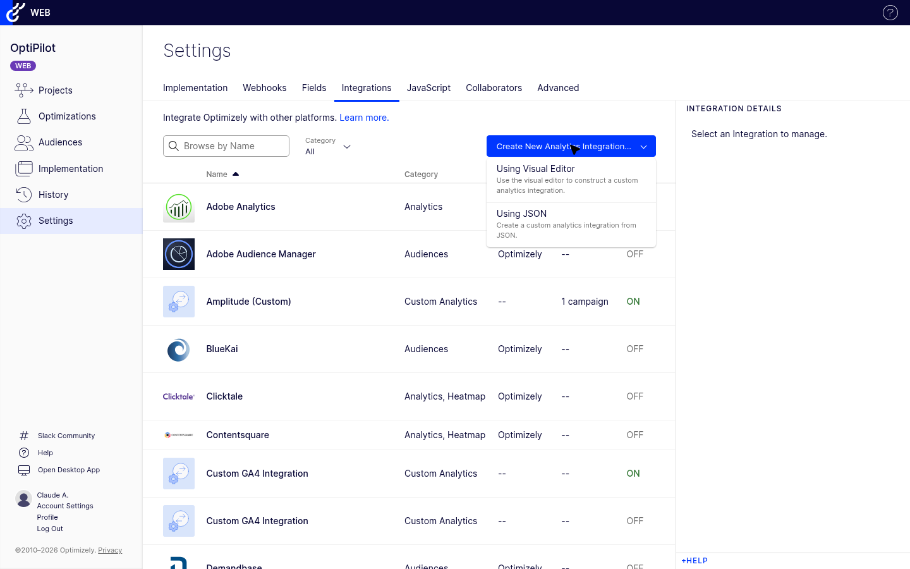Open the help question mark icon
This screenshot has height=569, width=910.
click(x=890, y=13)
